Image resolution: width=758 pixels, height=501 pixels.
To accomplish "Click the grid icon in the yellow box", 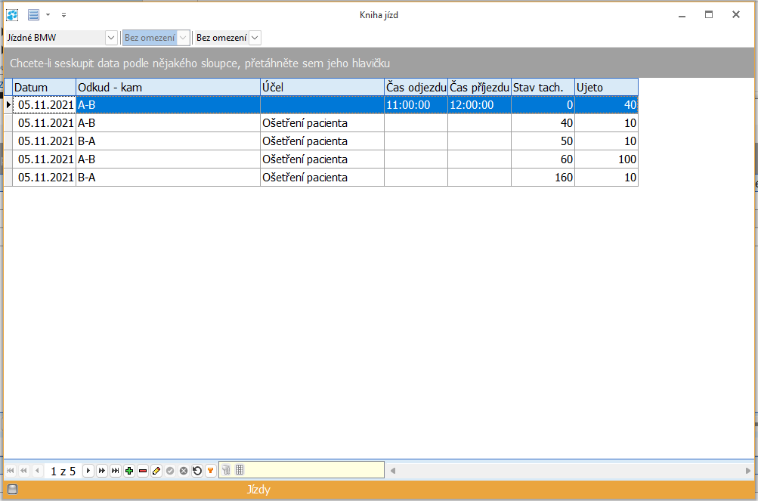I will coord(240,469).
